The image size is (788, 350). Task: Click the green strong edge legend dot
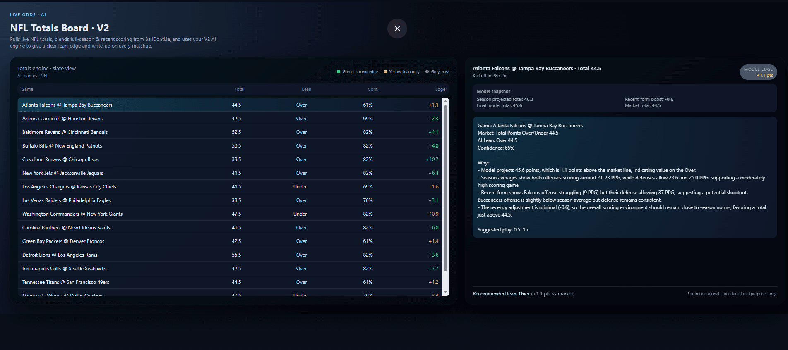[339, 71]
